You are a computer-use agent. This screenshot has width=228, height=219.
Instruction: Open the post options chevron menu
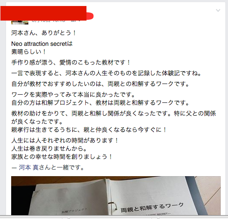pyautogui.click(x=218, y=10)
